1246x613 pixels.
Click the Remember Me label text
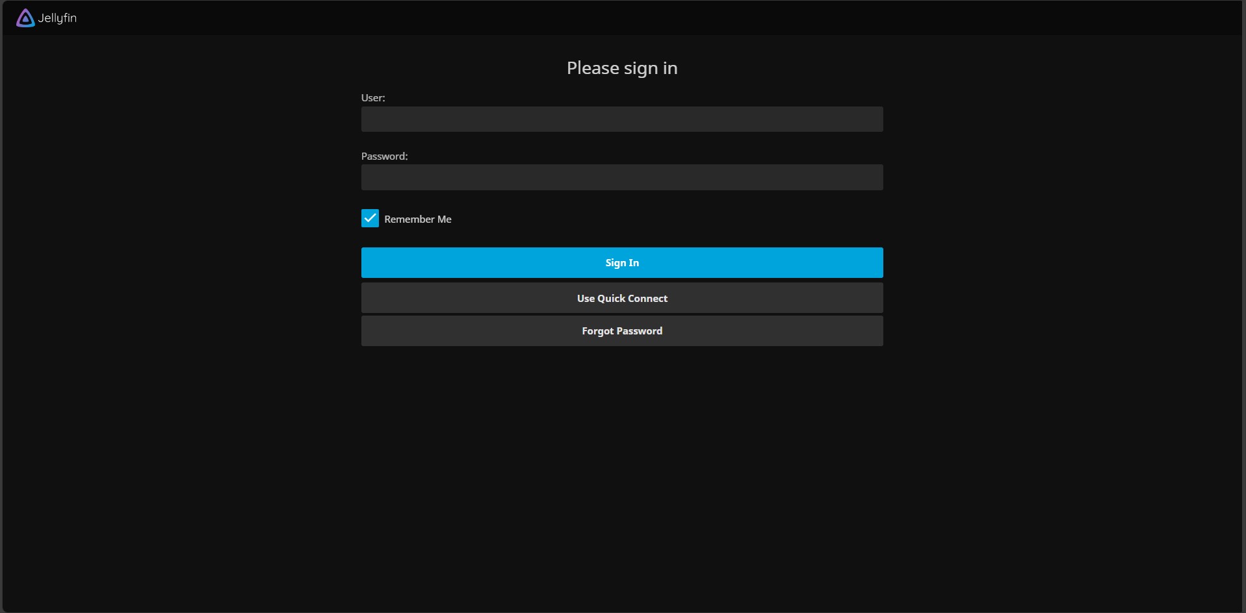417,219
